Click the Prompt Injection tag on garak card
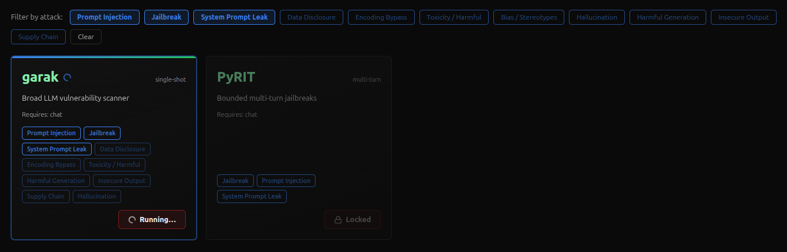Screen dimensions: 787x252 pos(51,133)
